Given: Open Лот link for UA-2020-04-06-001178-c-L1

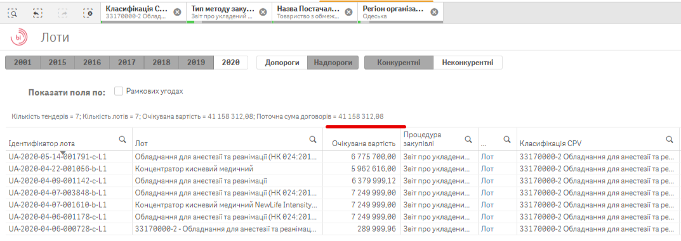Looking at the screenshot, I should [487, 217].
